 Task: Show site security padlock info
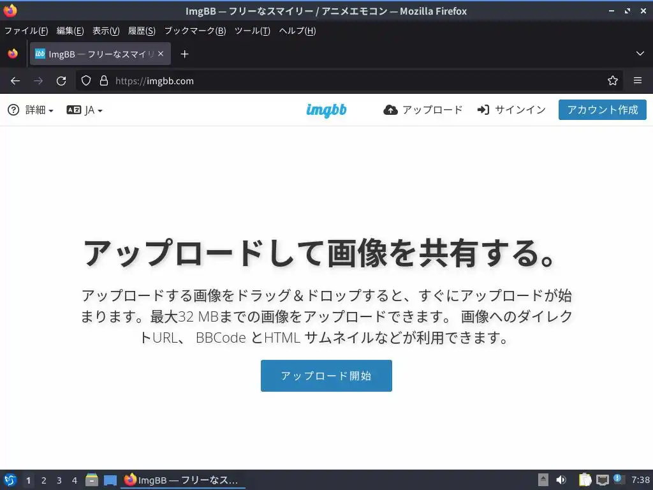point(104,80)
